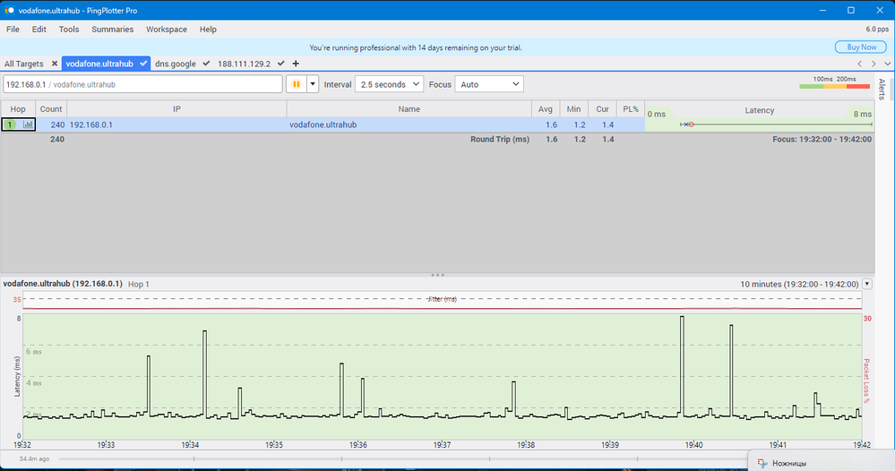895x471 pixels.
Task: Click the Avg column header
Action: [545, 109]
